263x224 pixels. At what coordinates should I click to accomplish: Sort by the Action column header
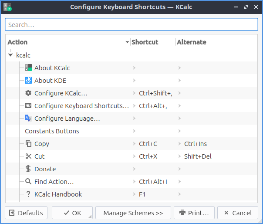click(x=65, y=42)
